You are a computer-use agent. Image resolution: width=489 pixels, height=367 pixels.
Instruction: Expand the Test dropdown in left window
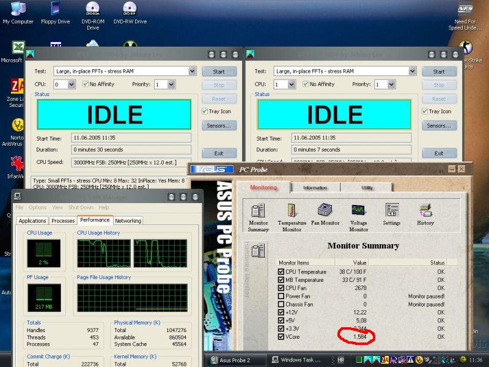(191, 72)
